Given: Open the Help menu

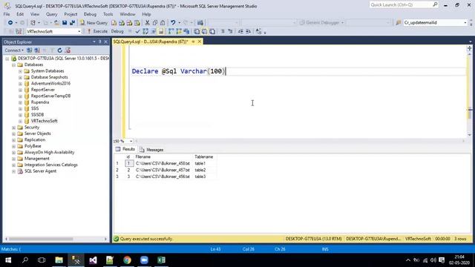Looking at the screenshot, I should coord(146,14).
